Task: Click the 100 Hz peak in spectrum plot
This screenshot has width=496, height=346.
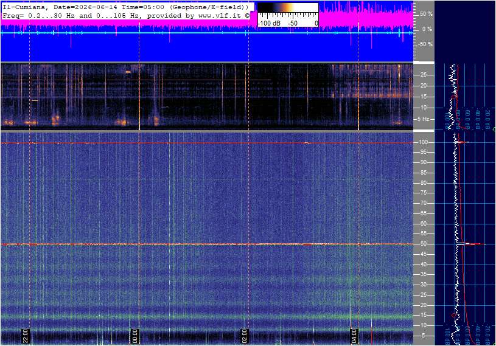Action: click(463, 142)
